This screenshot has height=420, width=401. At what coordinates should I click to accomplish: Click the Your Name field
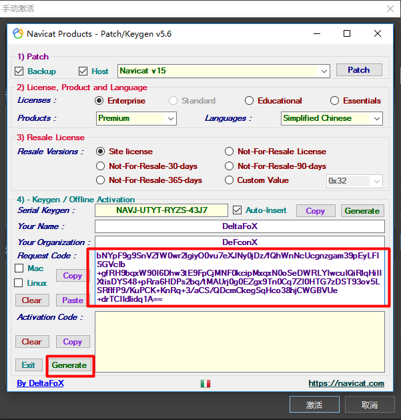pyautogui.click(x=240, y=226)
